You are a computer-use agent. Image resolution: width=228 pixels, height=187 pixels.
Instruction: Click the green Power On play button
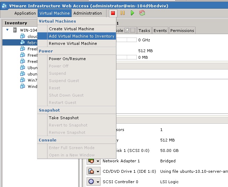[132, 13]
